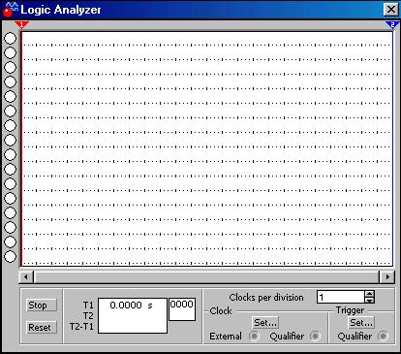
Task: Click the scrollbar right arrow
Action: click(387, 276)
